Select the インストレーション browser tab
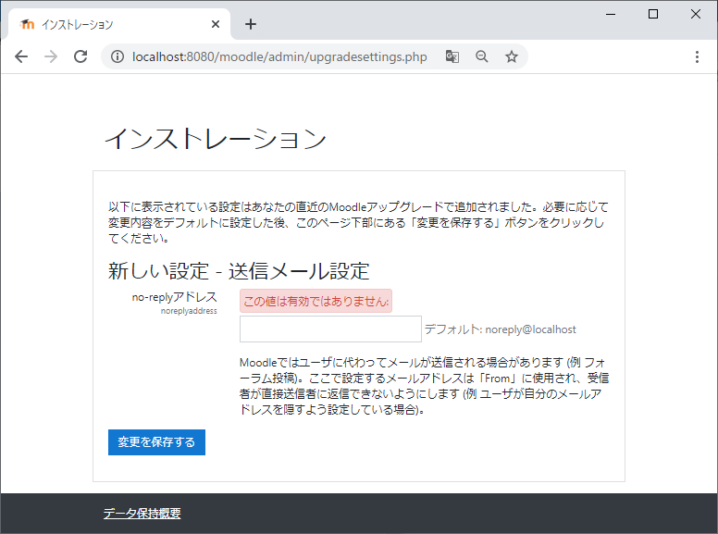The image size is (718, 534). [119, 24]
